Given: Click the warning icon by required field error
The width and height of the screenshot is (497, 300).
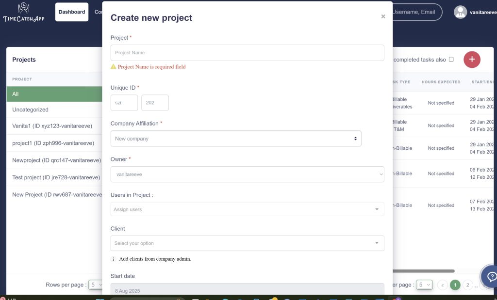Looking at the screenshot, I should click(x=114, y=67).
